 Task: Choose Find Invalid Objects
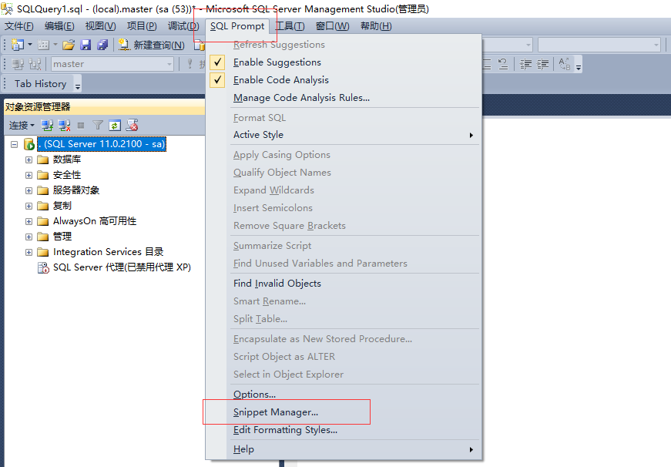click(x=277, y=284)
